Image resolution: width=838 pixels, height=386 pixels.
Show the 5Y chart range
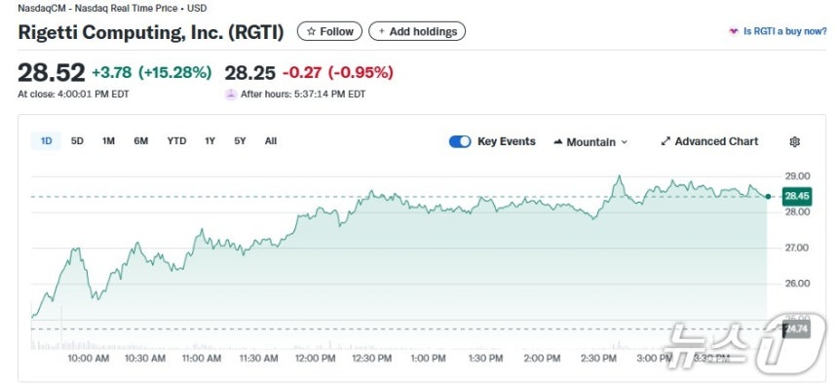[240, 141]
